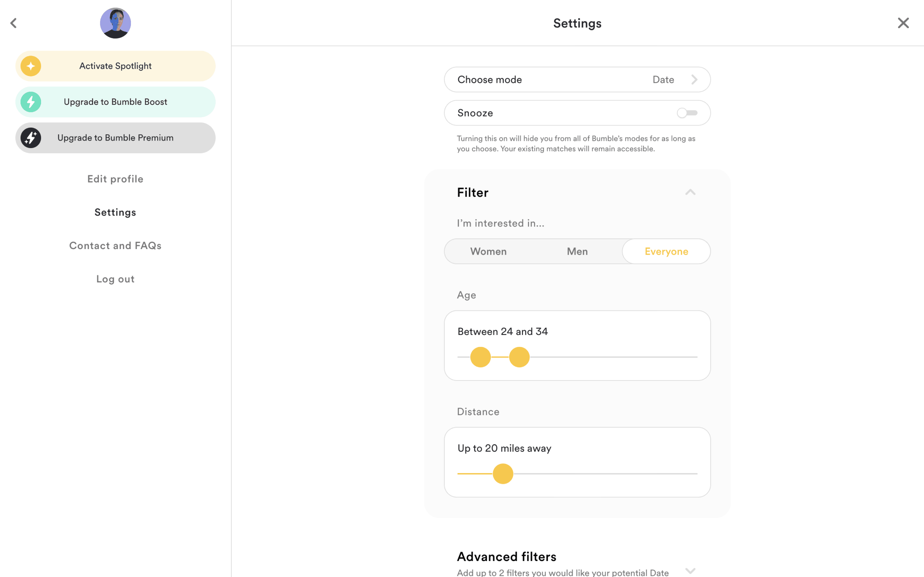The image size is (924, 577).
Task: Open the Choose mode Date selector
Action: (x=577, y=79)
